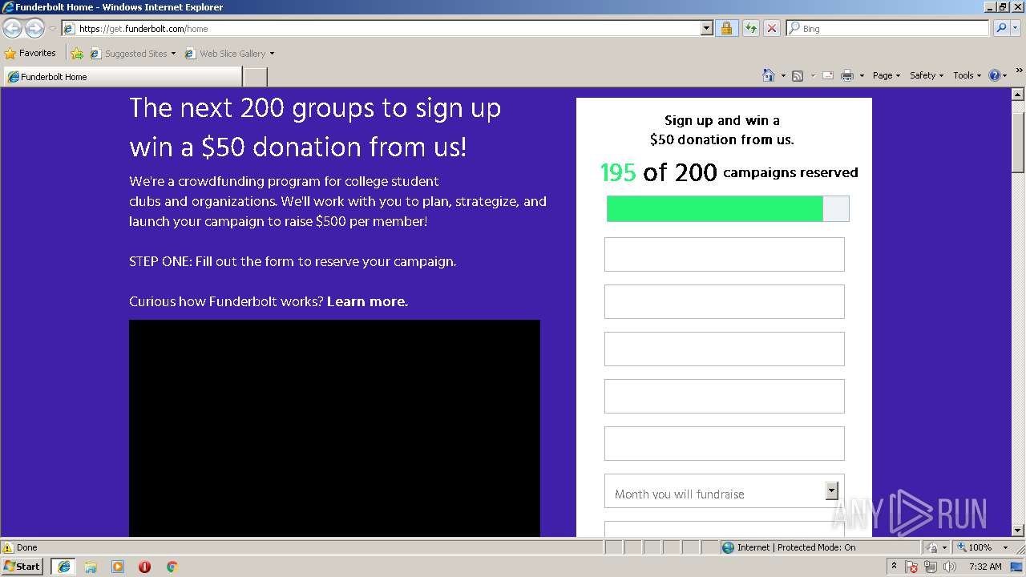Click the black video player area
The width and height of the screenshot is (1026, 577).
click(334, 428)
